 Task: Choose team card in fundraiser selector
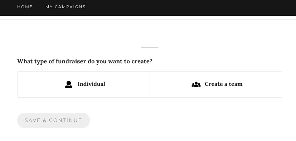click(216, 84)
